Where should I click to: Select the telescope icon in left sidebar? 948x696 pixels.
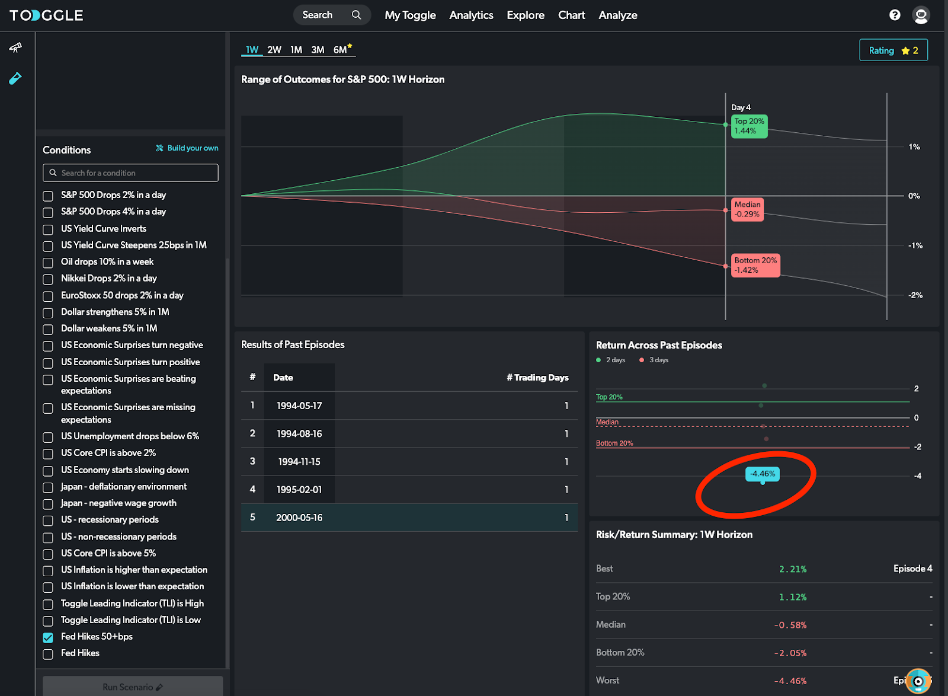15,47
